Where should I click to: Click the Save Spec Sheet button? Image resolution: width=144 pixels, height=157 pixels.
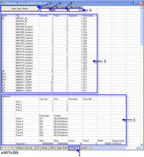(20, 9)
